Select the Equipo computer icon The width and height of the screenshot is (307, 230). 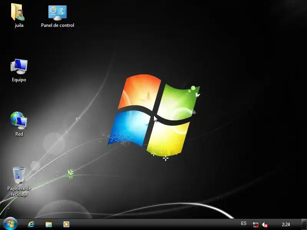(x=19, y=66)
